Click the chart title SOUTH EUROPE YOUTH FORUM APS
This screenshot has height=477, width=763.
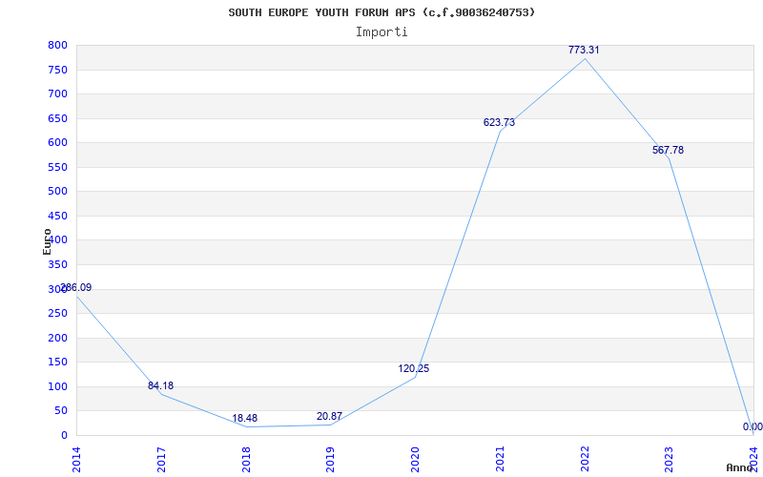381,12
